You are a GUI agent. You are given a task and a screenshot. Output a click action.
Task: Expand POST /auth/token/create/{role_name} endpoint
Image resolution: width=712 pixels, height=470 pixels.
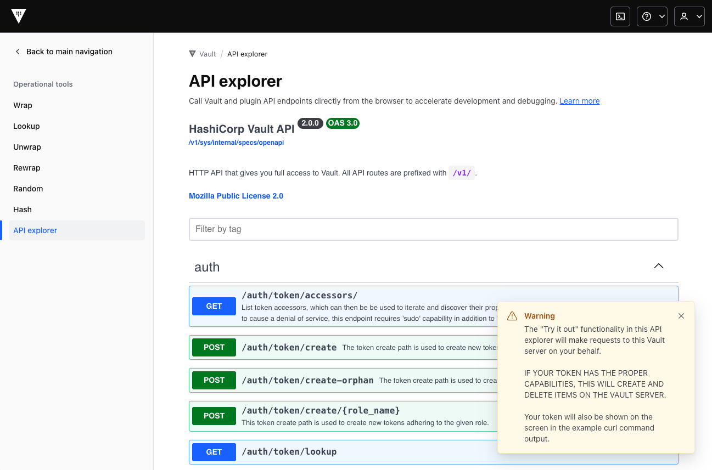click(x=434, y=416)
